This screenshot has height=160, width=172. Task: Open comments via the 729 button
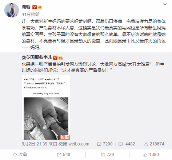click(107, 155)
